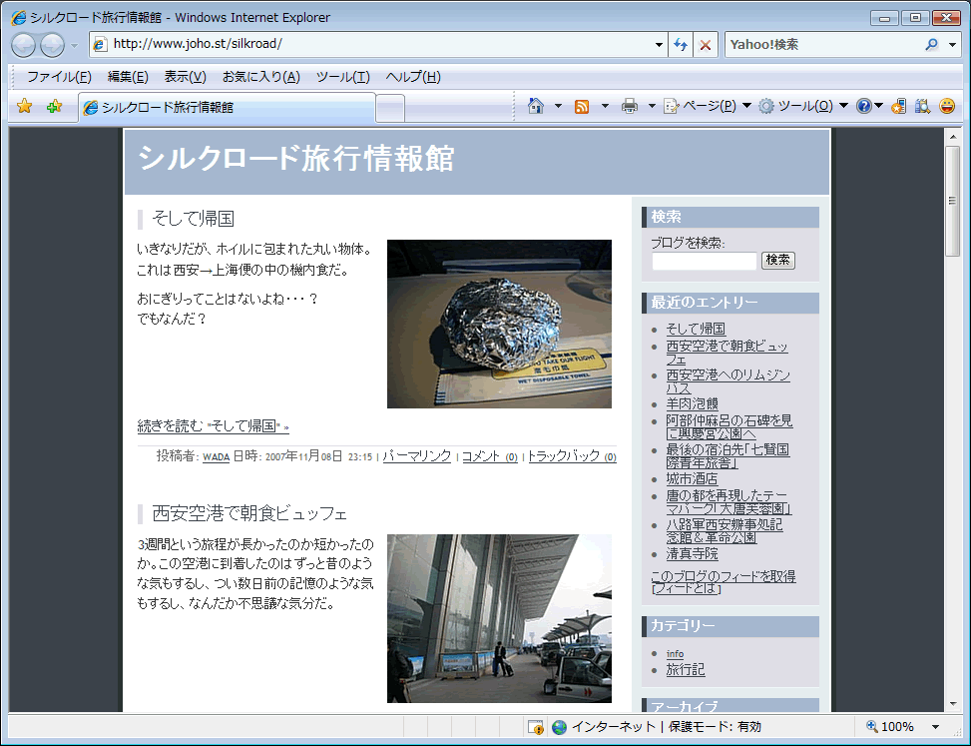Click the RSS feeds icon
The width and height of the screenshot is (971, 746).
coord(582,106)
